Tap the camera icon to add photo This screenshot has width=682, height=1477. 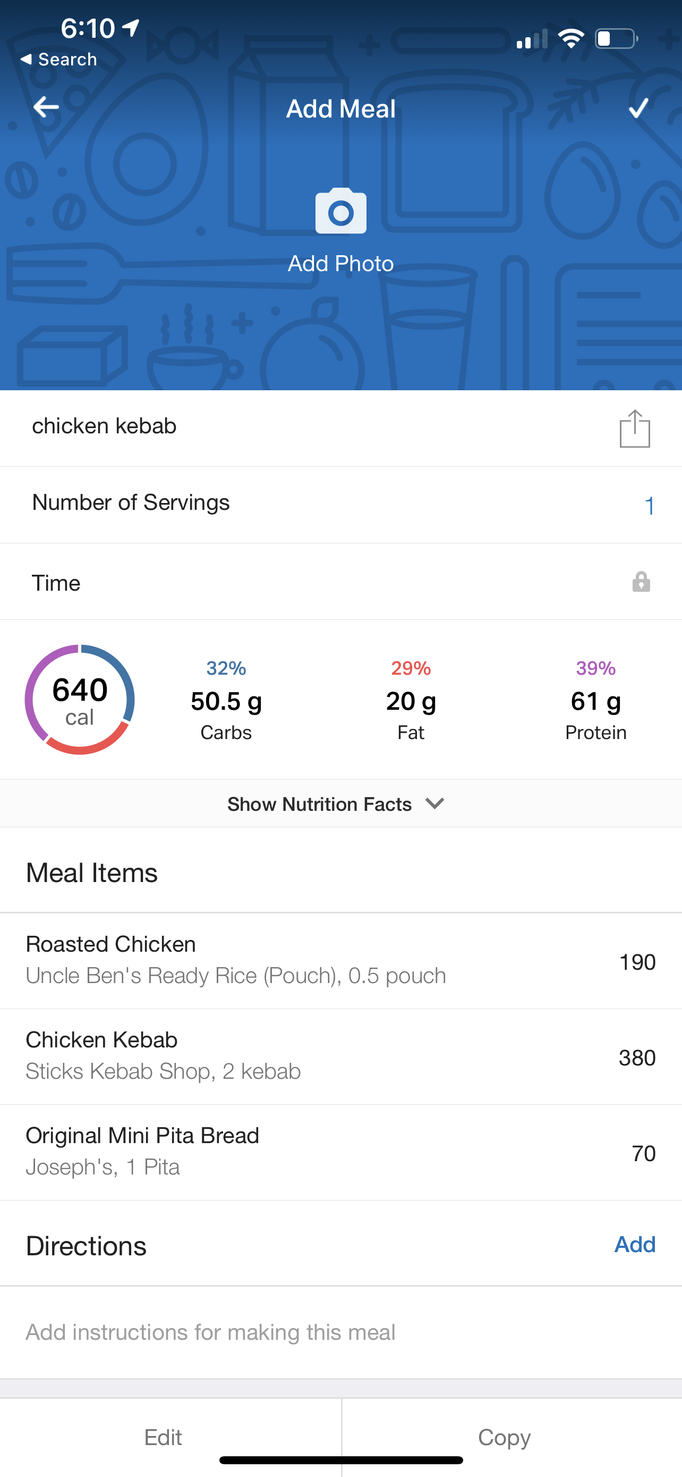(340, 211)
